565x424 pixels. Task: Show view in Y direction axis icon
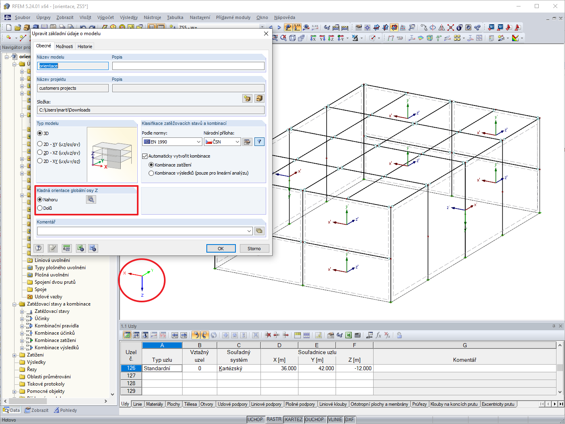pos(322,38)
